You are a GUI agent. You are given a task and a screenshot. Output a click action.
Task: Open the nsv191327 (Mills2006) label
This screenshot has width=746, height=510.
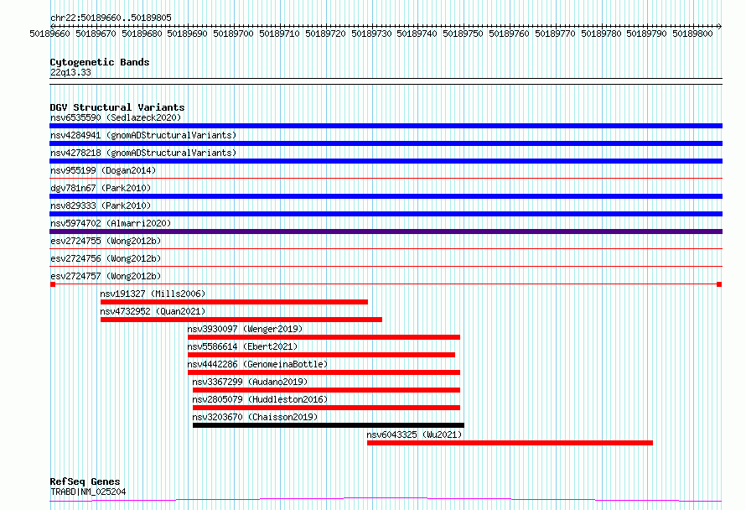153,294
